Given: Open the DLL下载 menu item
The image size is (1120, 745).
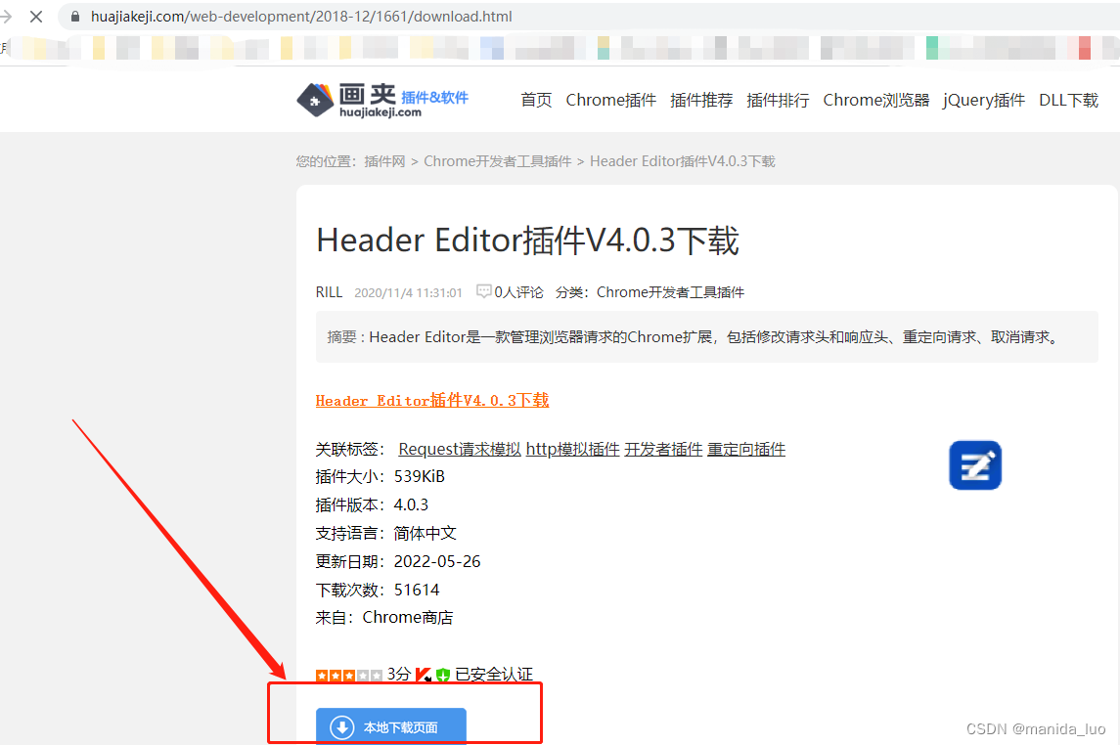Looking at the screenshot, I should (1068, 100).
